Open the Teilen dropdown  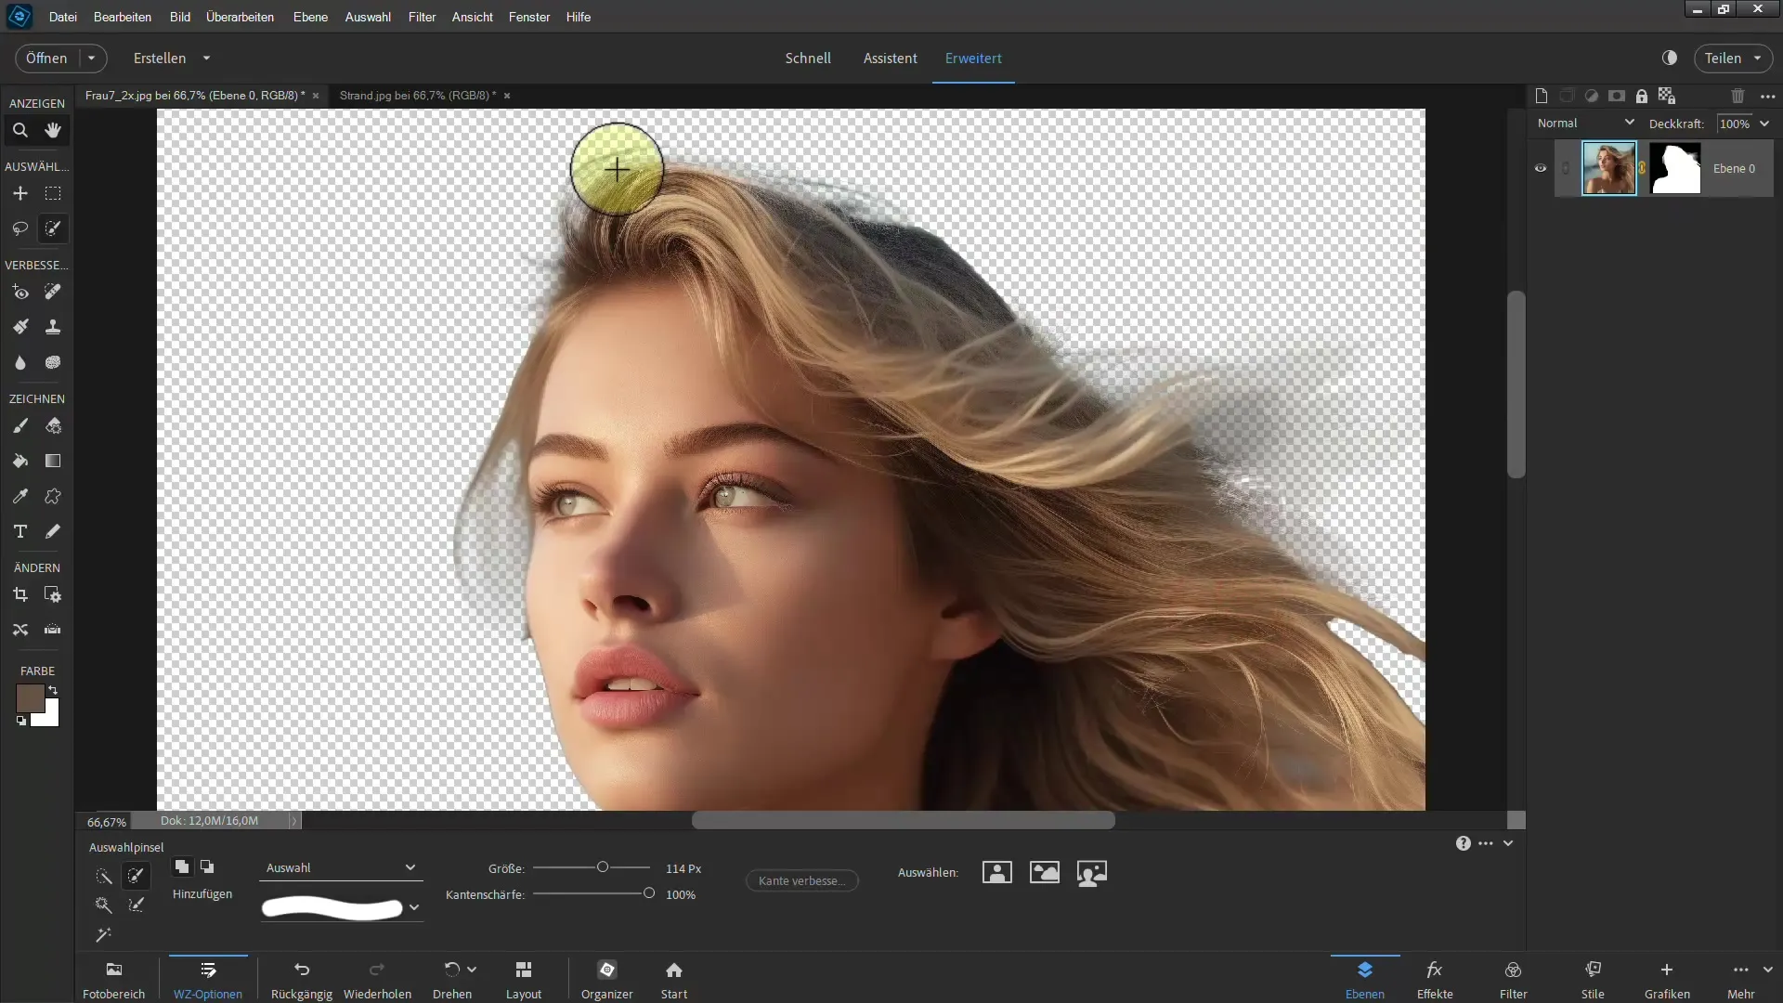pos(1733,58)
